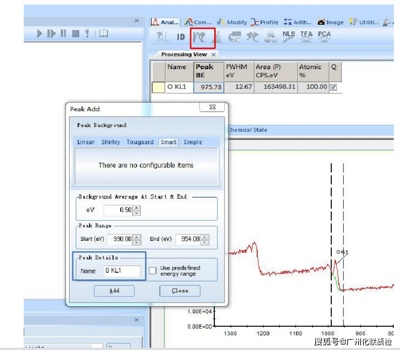Click the Stop acquisition icon
The width and height of the screenshot is (400, 350).
point(75,34)
